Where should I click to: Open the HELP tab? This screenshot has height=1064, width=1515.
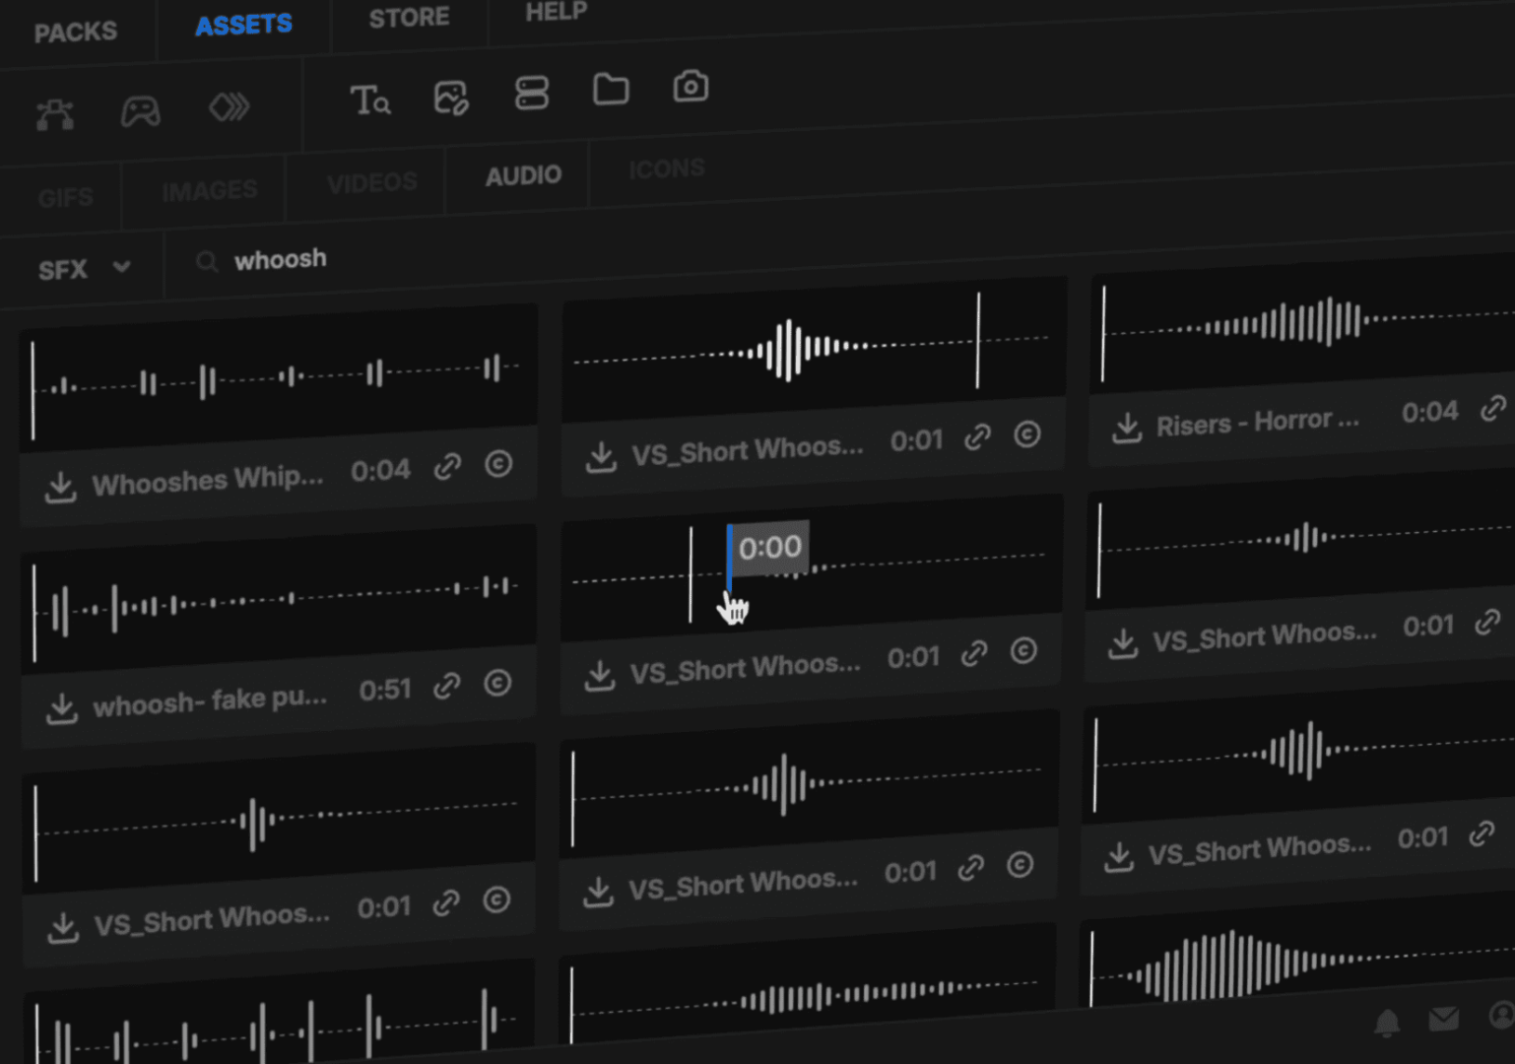coord(556,12)
